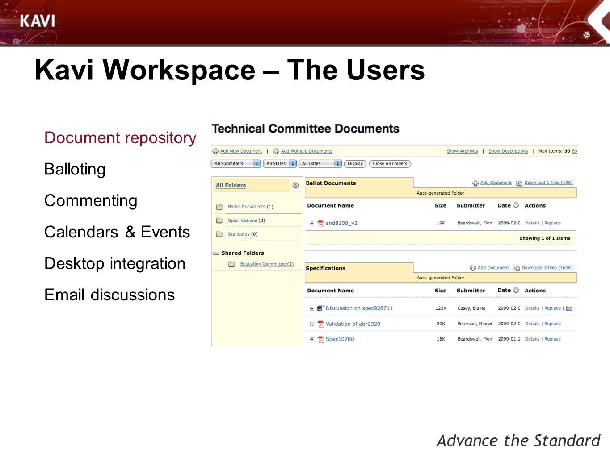
Task: Click the Date column header in Ballot Documents
Action: [x=504, y=205]
